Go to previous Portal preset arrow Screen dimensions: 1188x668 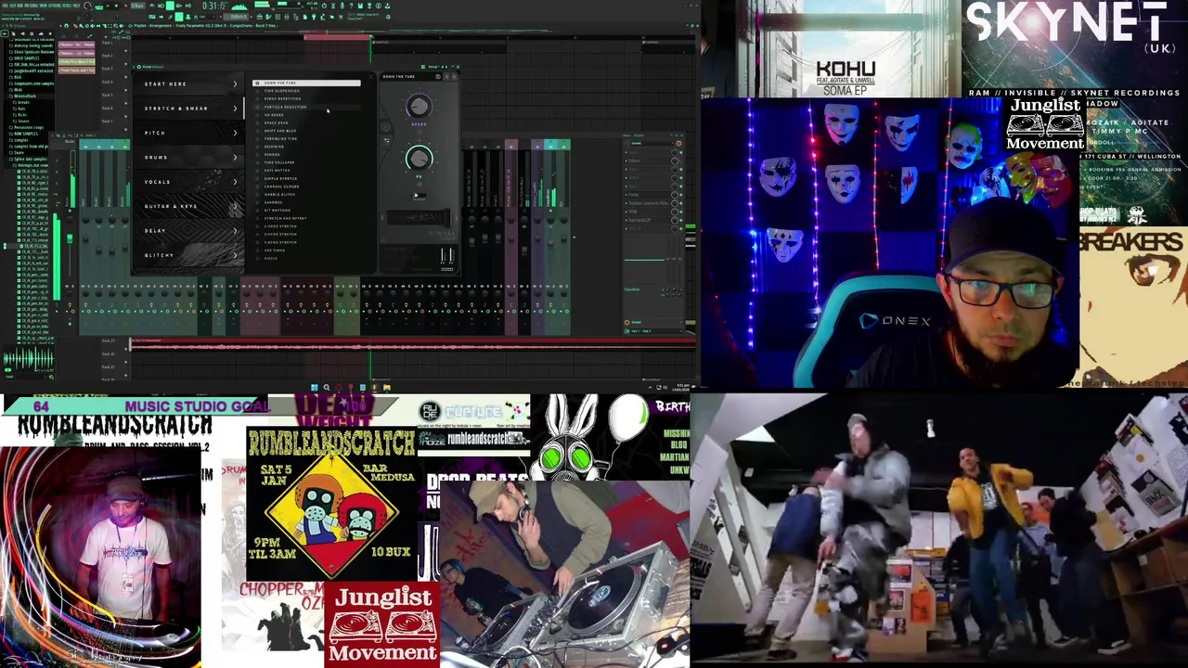coord(445,77)
